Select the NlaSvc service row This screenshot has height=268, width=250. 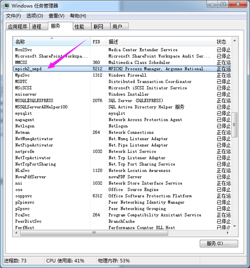[x=122, y=171]
